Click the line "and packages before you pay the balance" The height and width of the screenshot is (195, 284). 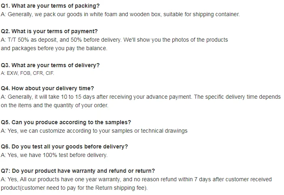pos(54,48)
